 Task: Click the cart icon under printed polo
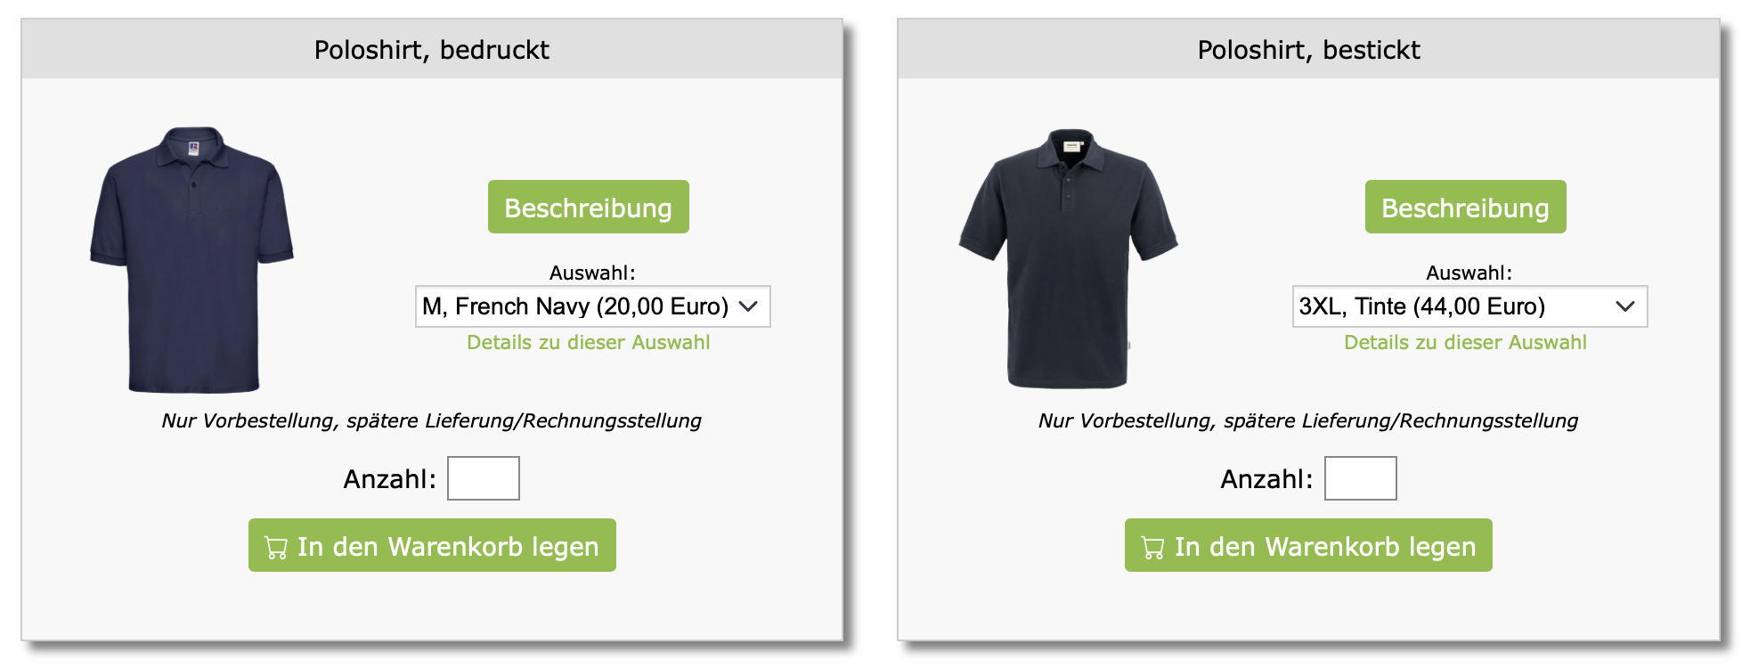[276, 547]
